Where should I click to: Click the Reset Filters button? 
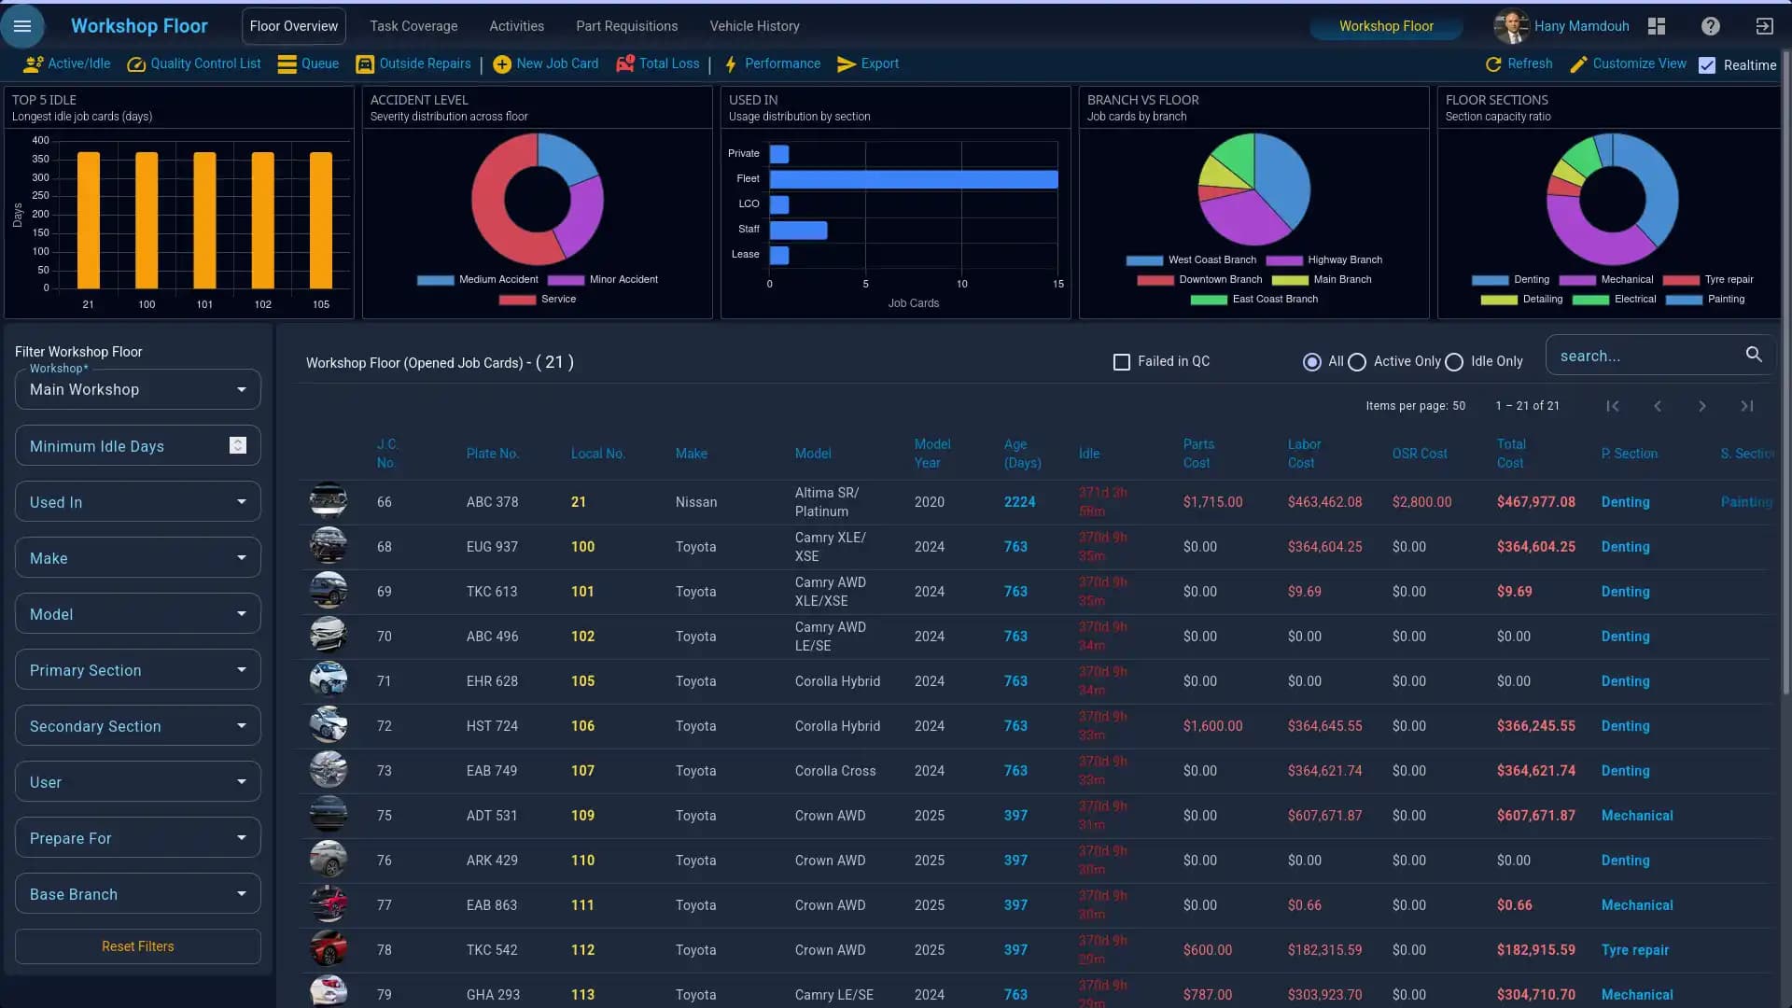[x=138, y=946]
